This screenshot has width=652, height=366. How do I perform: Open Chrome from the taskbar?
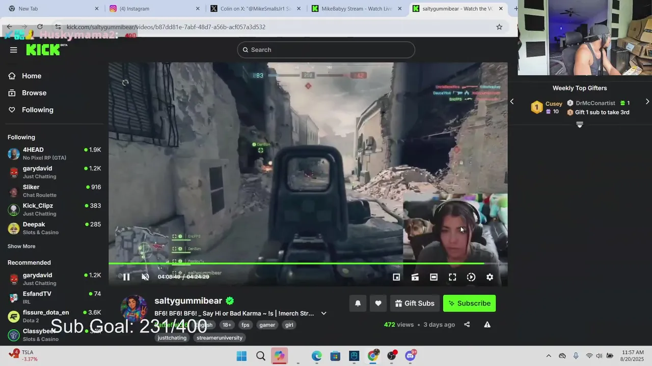click(373, 356)
